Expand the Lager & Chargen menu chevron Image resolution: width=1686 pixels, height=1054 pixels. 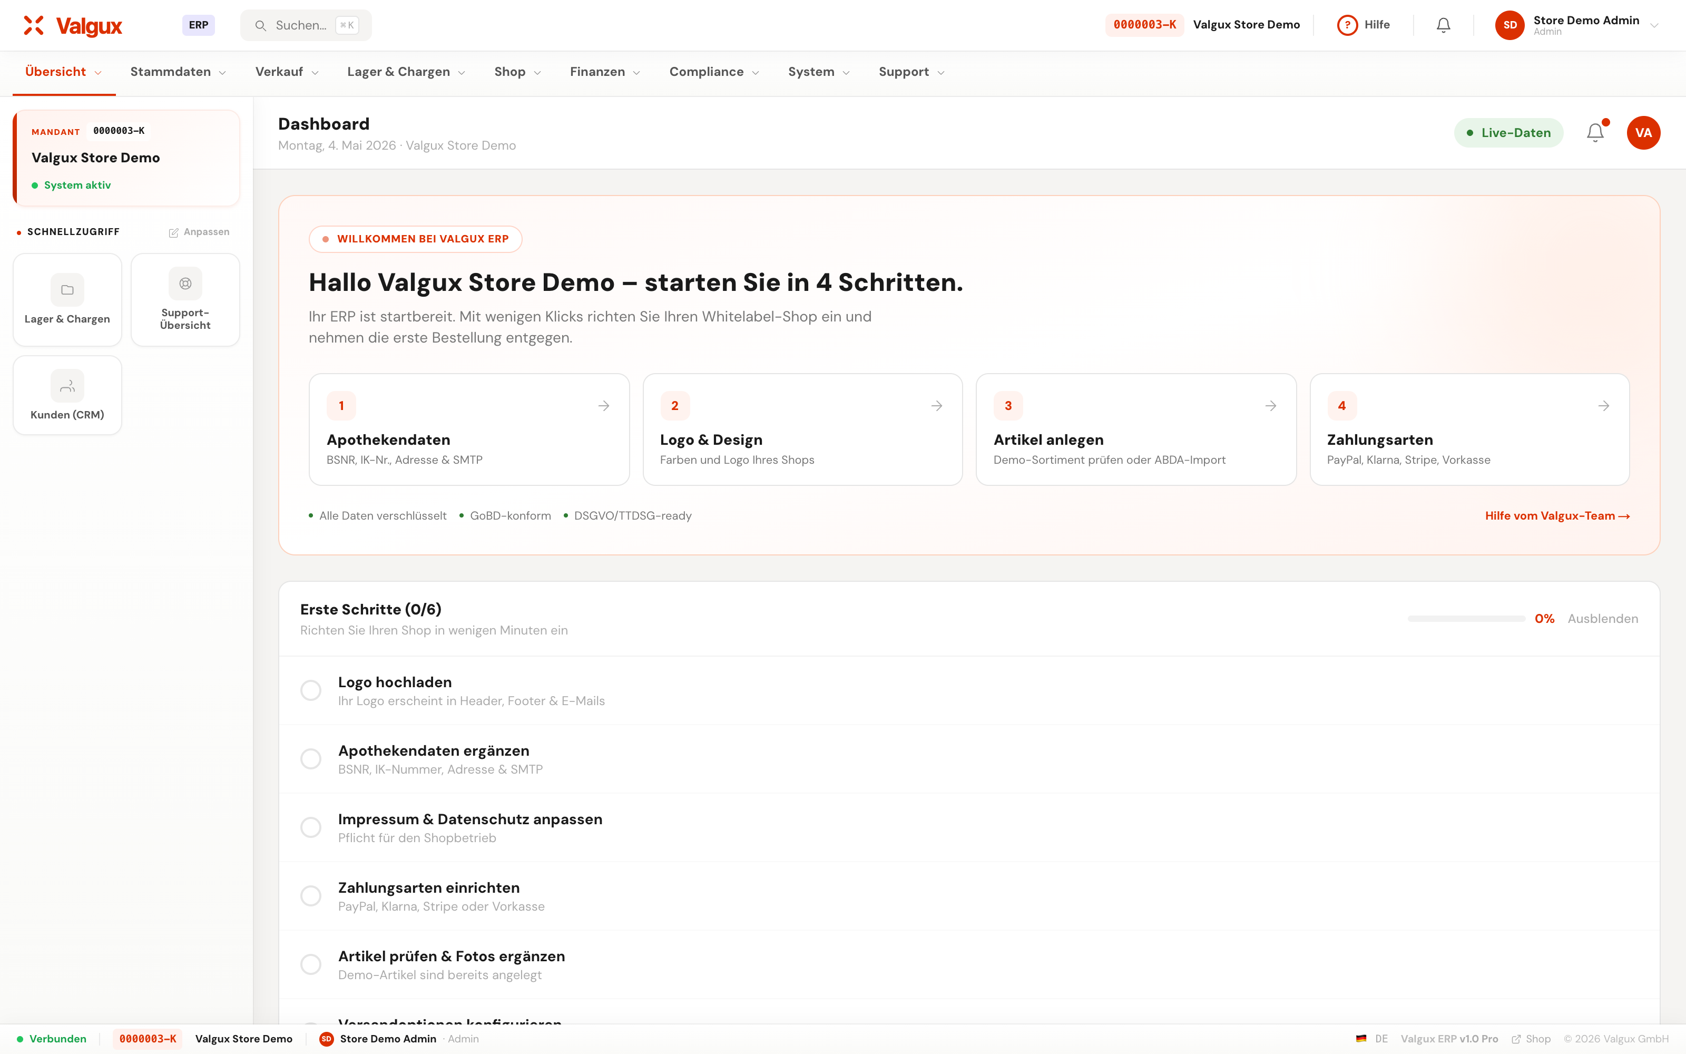(x=461, y=73)
